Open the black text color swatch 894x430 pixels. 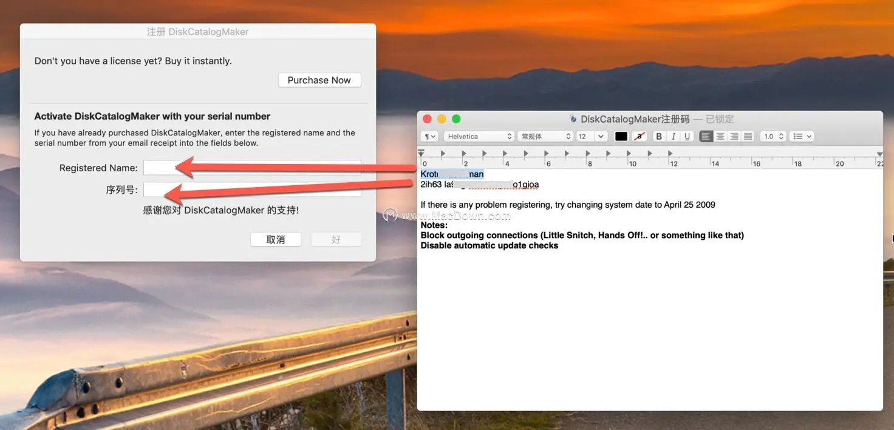point(621,137)
